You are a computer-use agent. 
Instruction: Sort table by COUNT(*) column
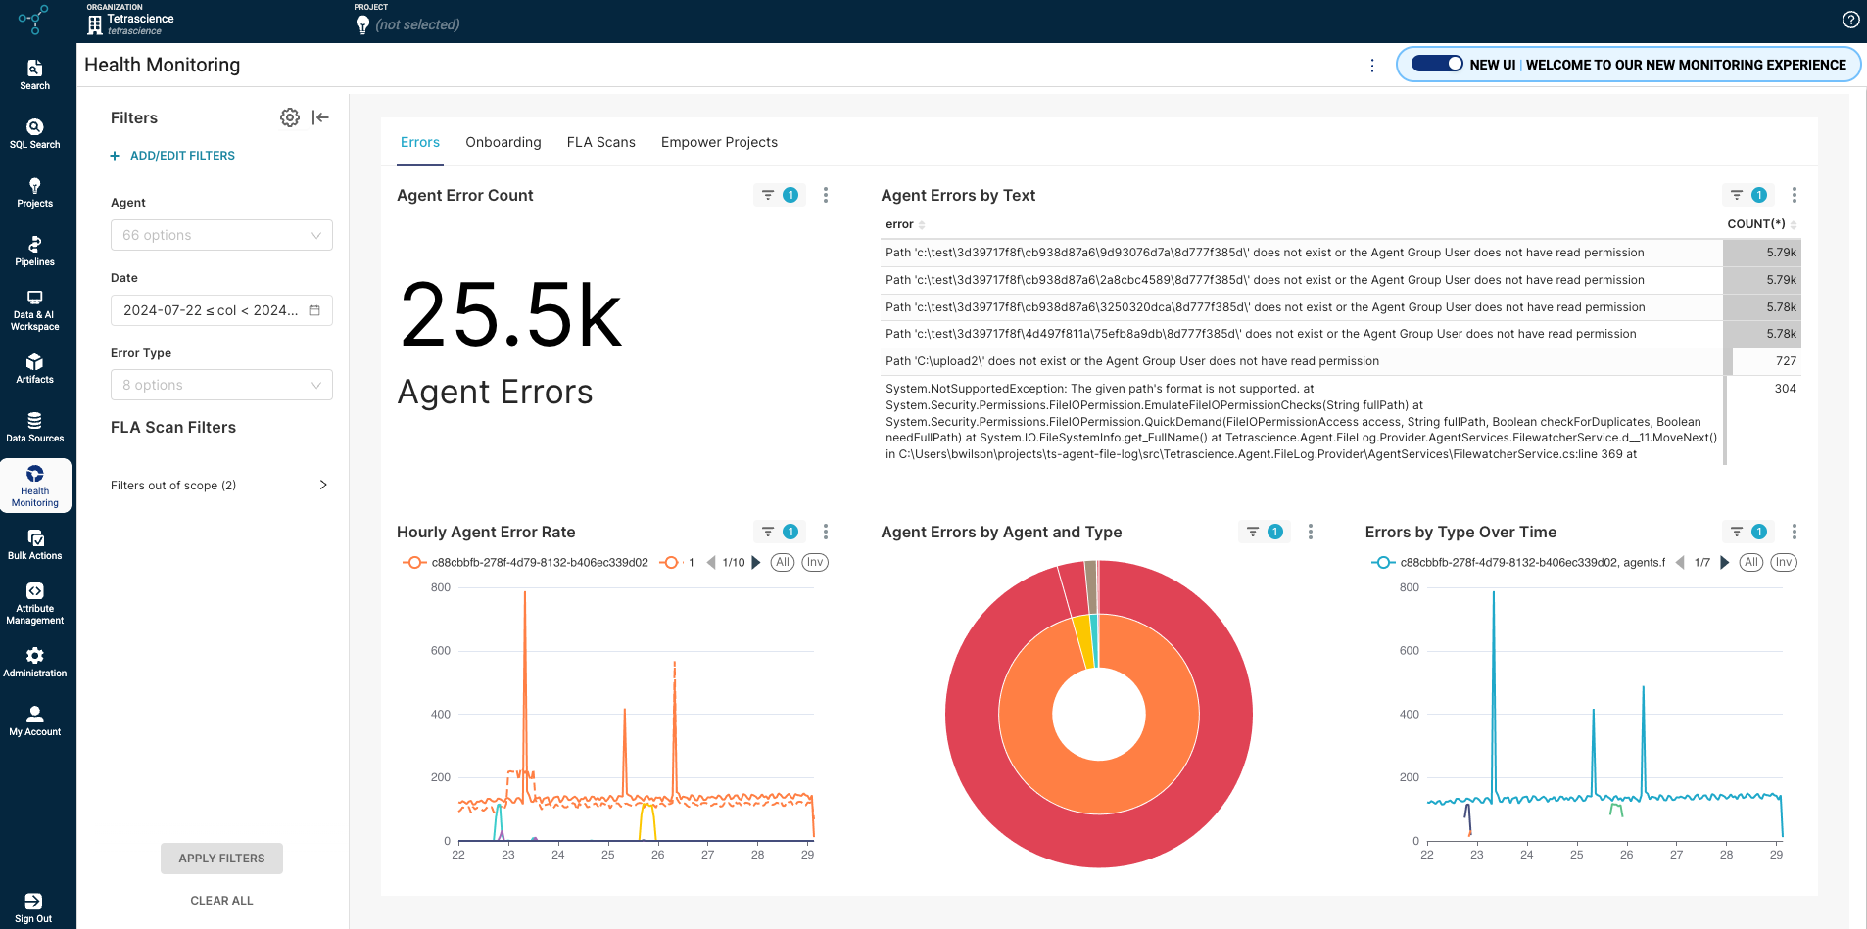point(1761,224)
